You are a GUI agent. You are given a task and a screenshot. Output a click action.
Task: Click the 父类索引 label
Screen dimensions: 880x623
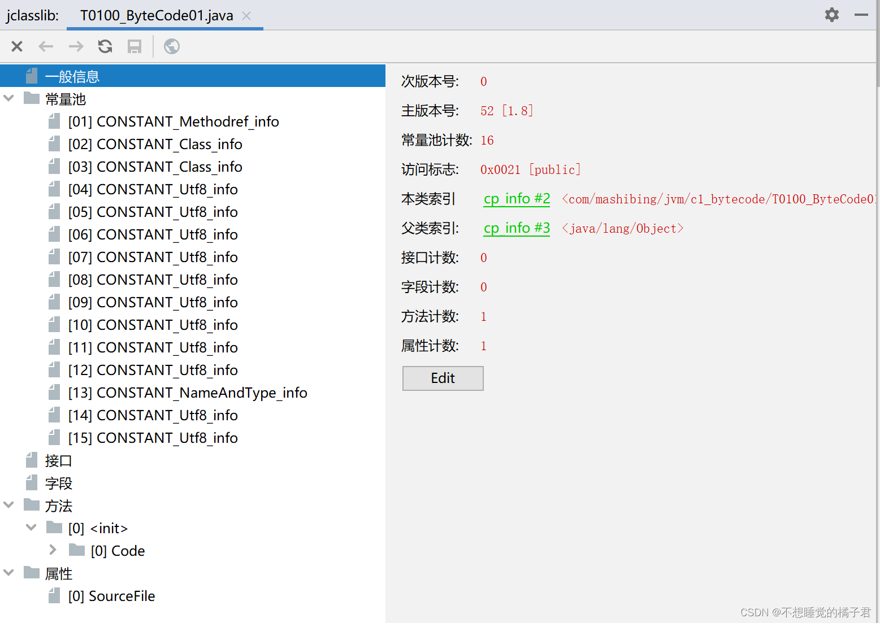pos(430,228)
